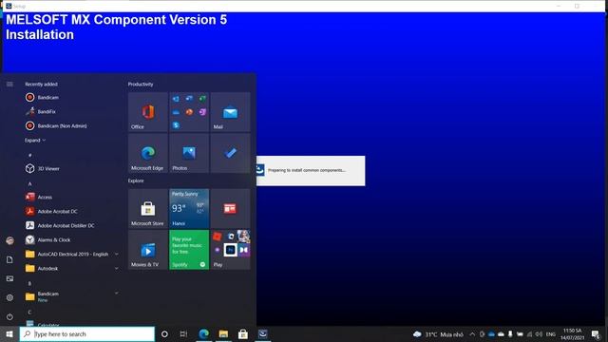
Task: Open the To Do checkmark tile
Action: point(230,153)
